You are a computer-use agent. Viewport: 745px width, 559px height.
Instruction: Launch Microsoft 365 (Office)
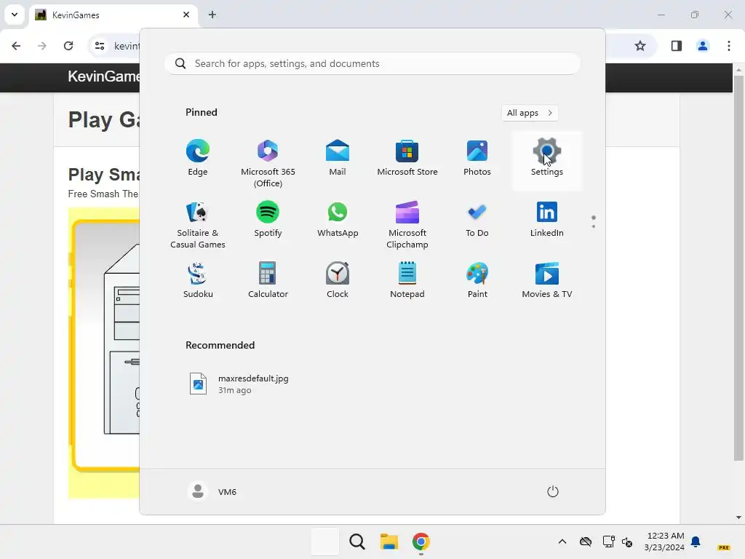click(268, 164)
